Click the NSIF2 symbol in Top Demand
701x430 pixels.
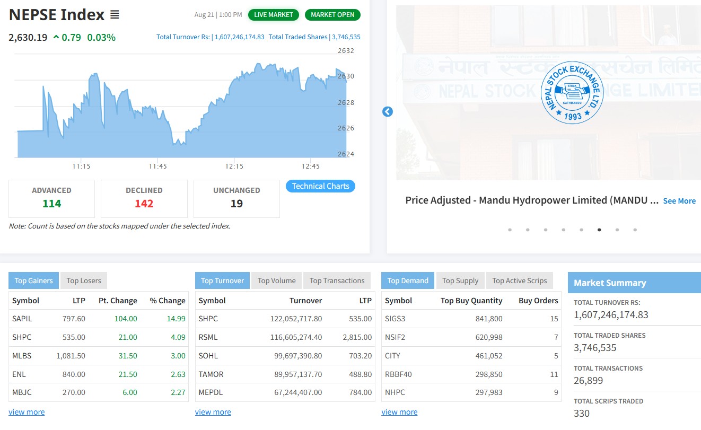(395, 337)
